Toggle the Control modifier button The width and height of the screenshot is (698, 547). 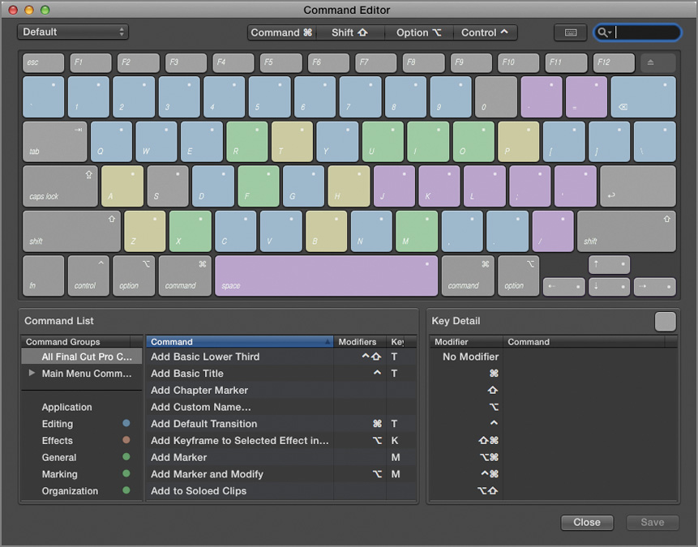click(x=485, y=32)
